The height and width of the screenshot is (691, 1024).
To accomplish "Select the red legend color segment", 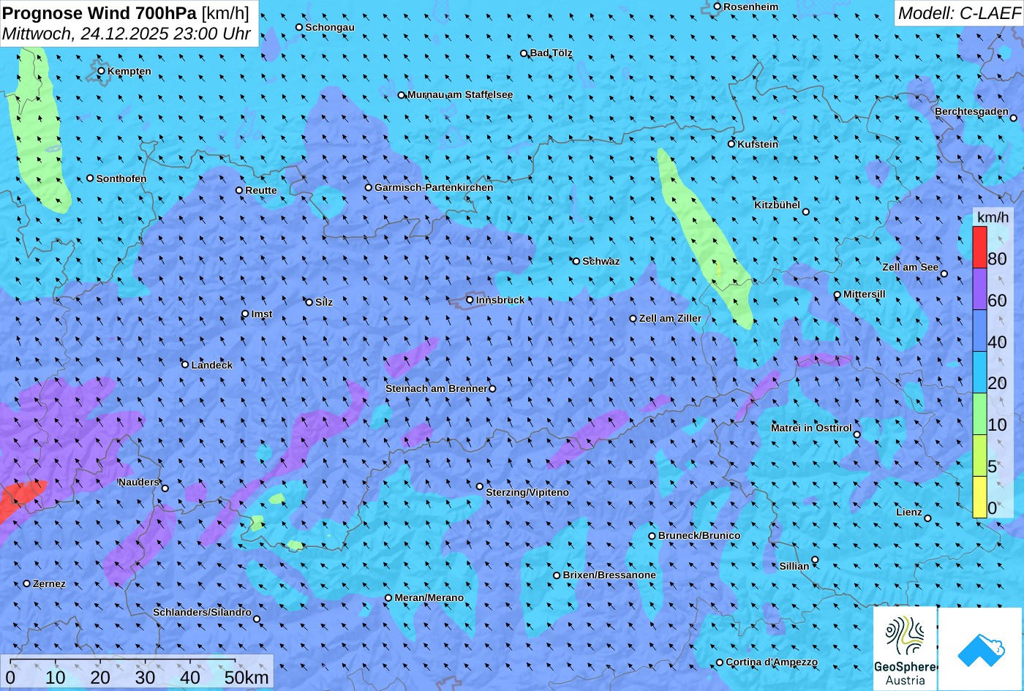I will tap(979, 247).
